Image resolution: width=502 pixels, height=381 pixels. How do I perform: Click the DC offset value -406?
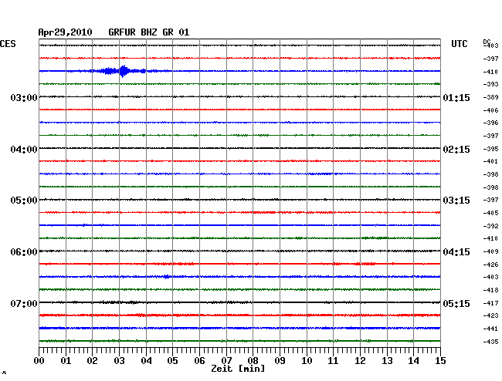point(490,110)
